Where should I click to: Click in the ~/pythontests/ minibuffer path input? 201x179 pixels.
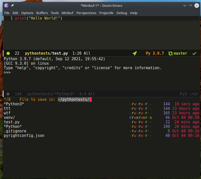[x=75, y=100]
